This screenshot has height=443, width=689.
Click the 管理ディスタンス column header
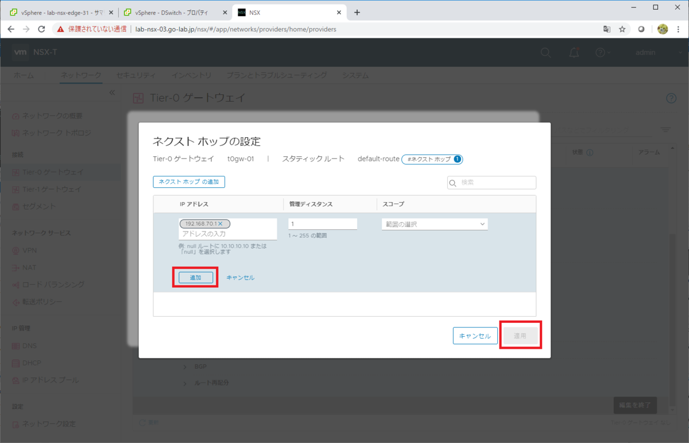[x=311, y=204]
